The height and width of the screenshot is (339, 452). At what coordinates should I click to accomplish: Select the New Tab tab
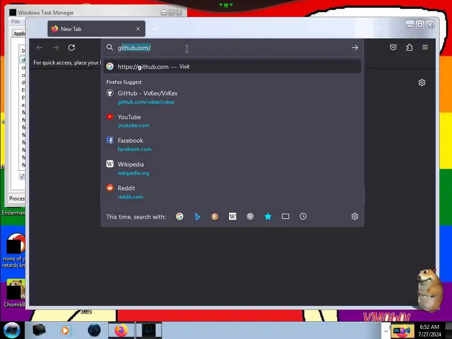click(x=96, y=29)
